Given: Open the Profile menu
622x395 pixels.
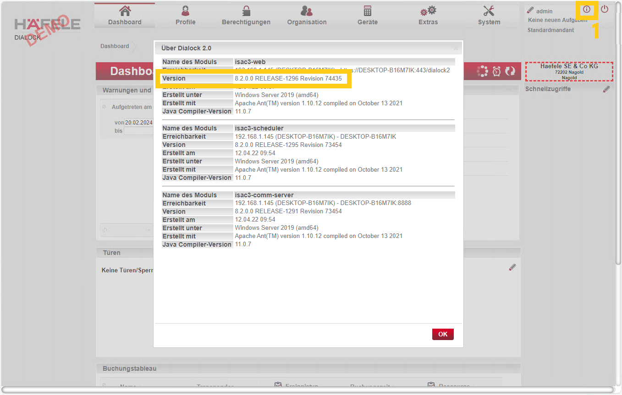Looking at the screenshot, I should tap(185, 16).
